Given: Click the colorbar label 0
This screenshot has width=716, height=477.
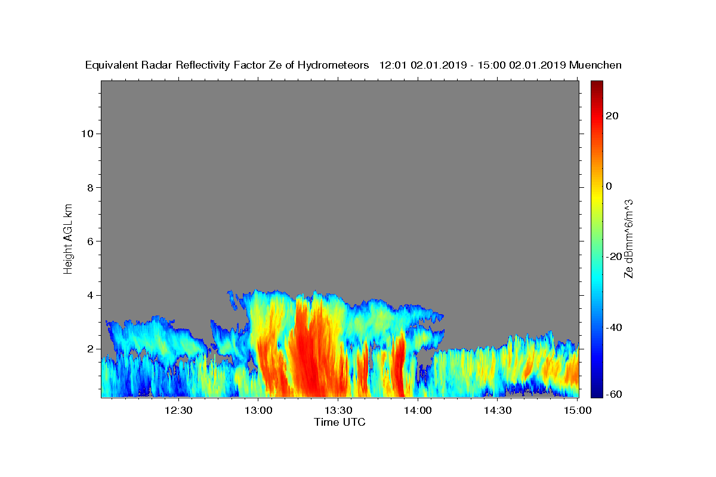Looking at the screenshot, I should click(x=609, y=186).
